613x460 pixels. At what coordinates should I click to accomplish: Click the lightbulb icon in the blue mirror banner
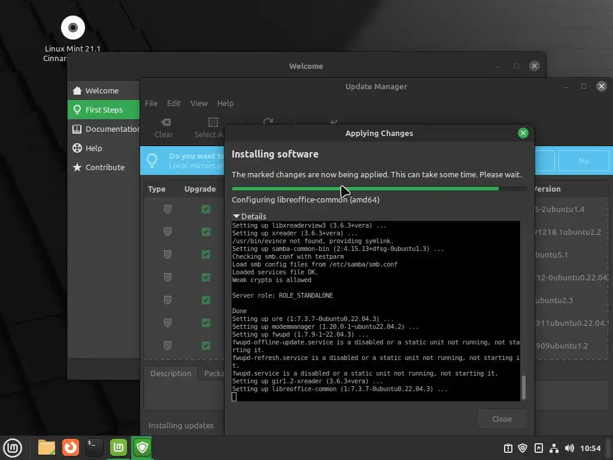(x=152, y=161)
